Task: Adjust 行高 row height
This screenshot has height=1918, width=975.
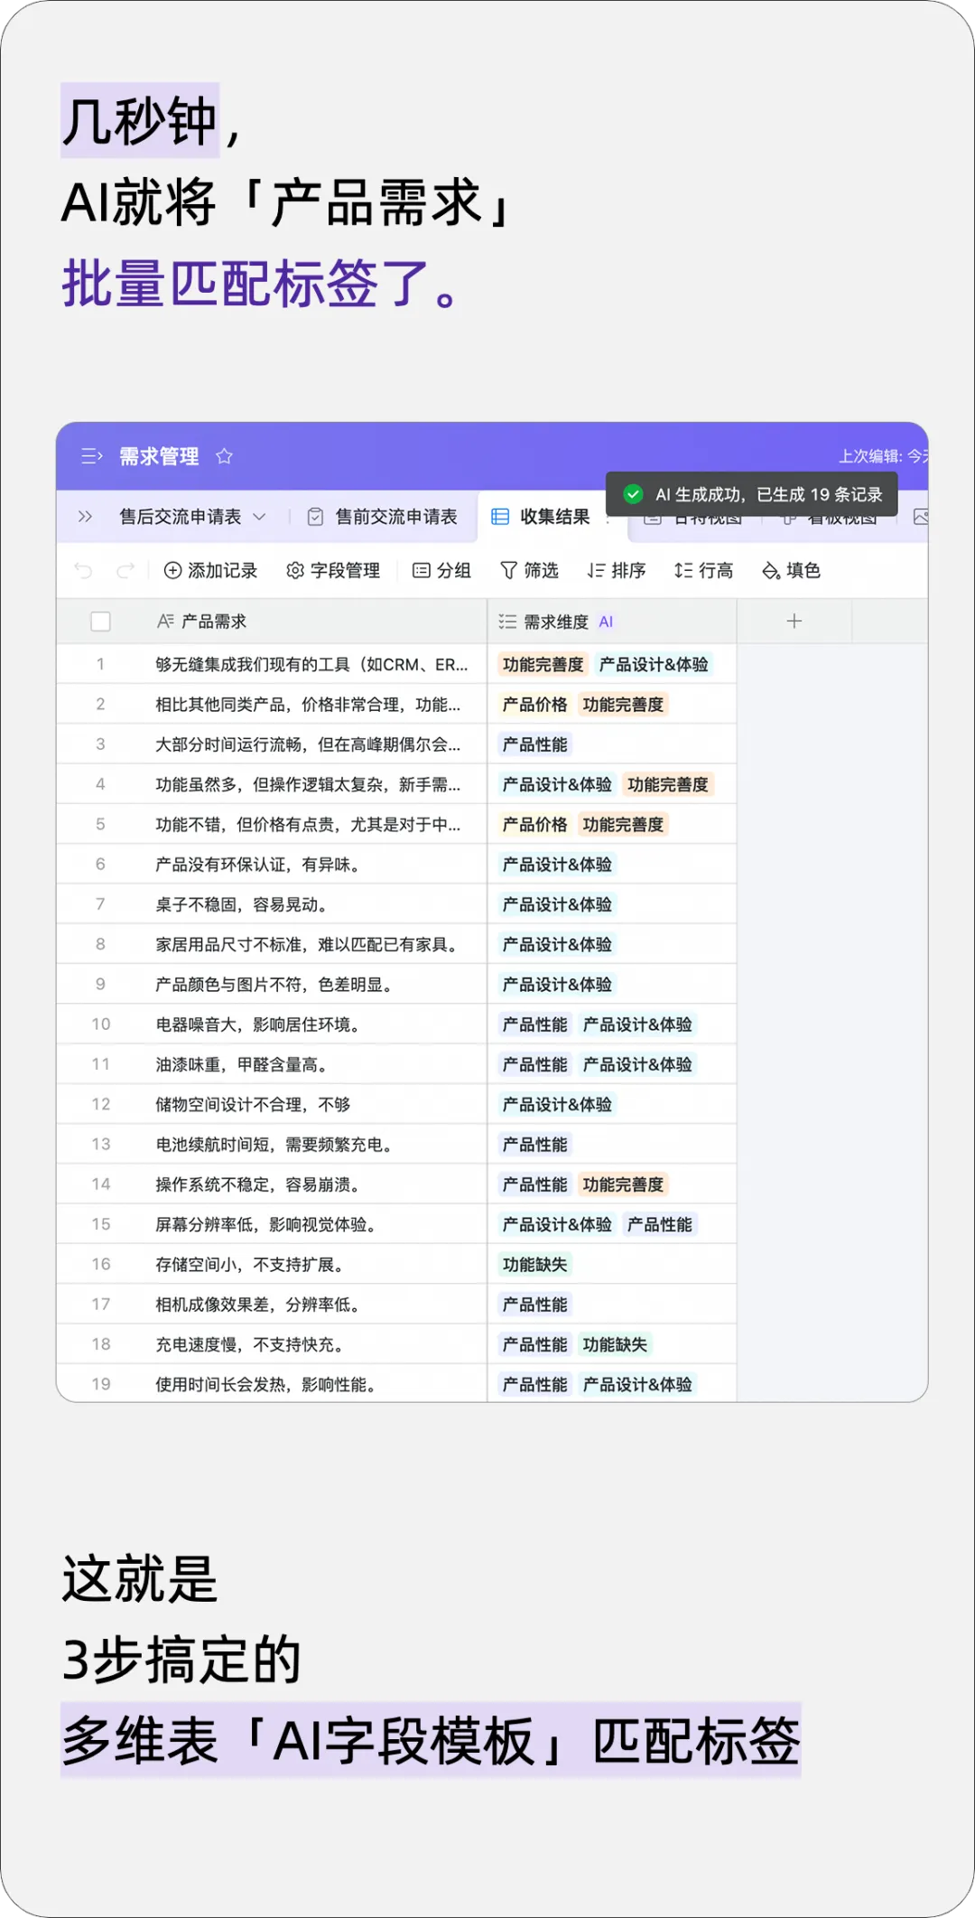Action: [x=704, y=570]
